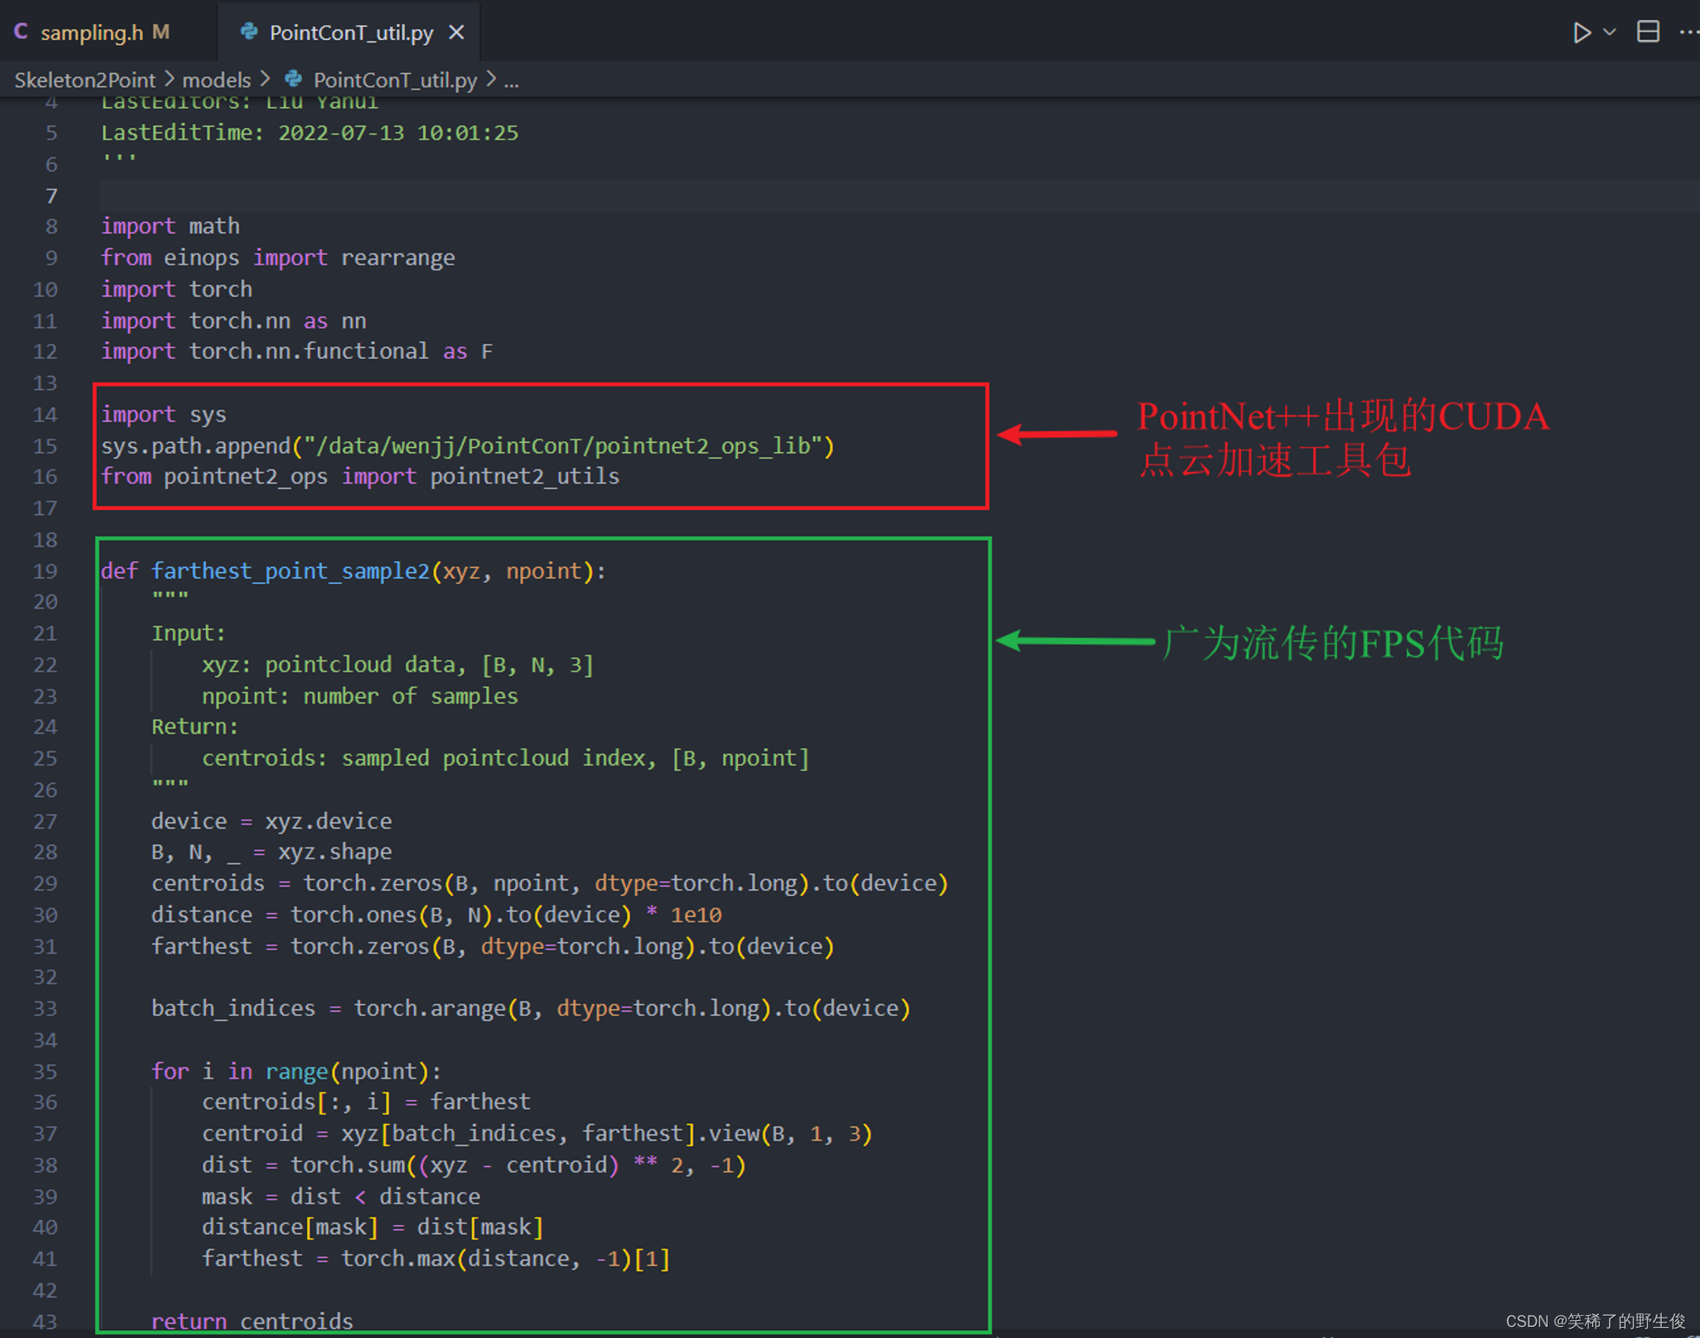Image resolution: width=1700 pixels, height=1338 pixels.
Task: Close the PointConT_util.py tab
Action: tap(457, 32)
